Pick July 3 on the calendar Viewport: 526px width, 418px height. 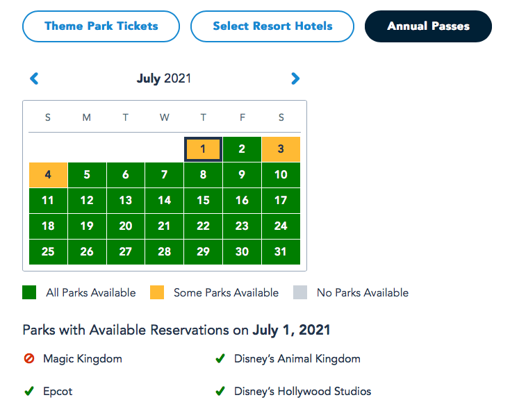click(x=281, y=149)
